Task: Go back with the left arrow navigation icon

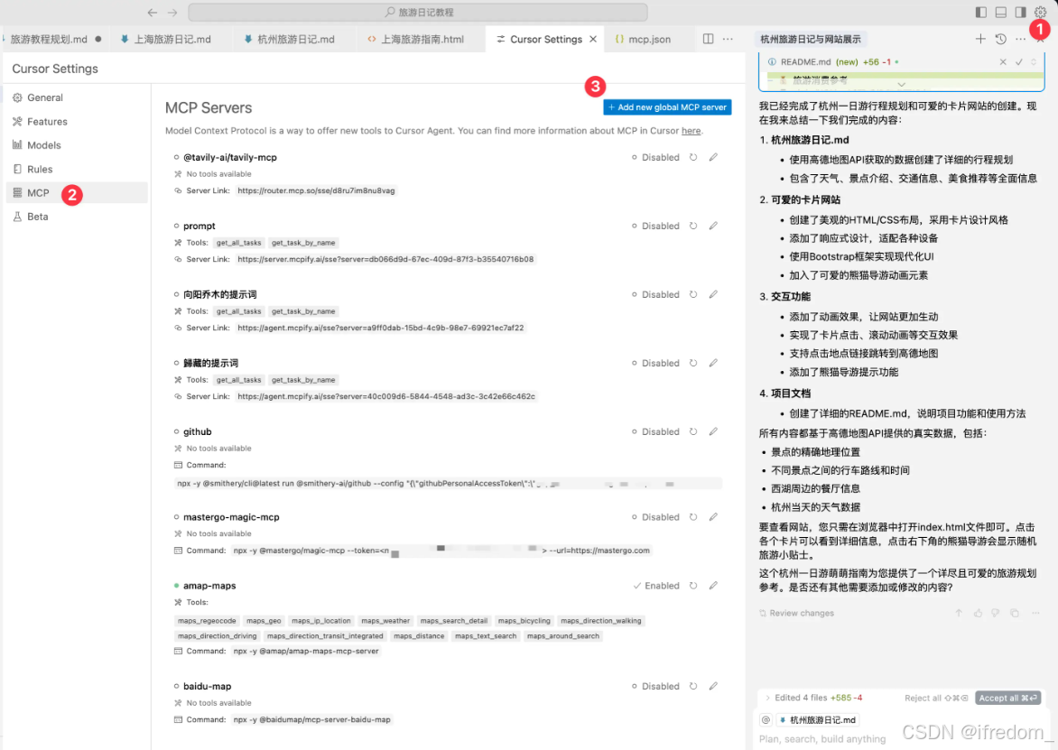Action: [x=153, y=12]
